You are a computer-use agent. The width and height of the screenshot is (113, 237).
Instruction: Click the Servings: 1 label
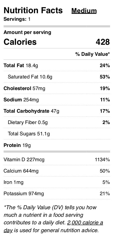coord(17,19)
